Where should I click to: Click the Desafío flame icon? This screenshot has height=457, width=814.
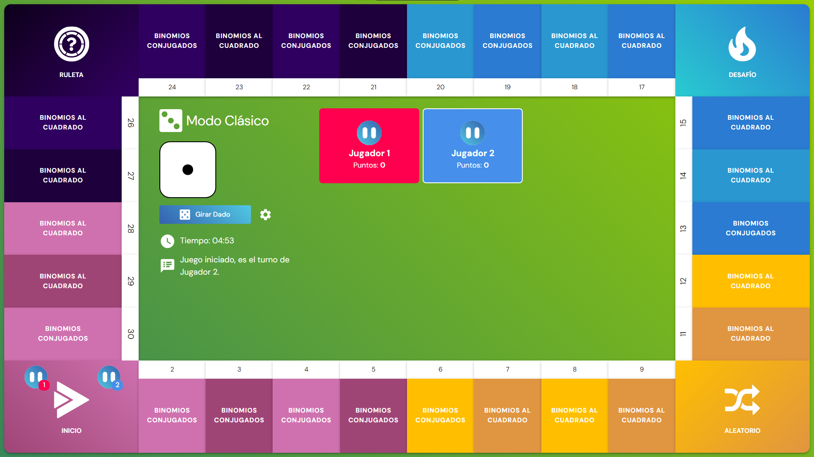pos(742,44)
